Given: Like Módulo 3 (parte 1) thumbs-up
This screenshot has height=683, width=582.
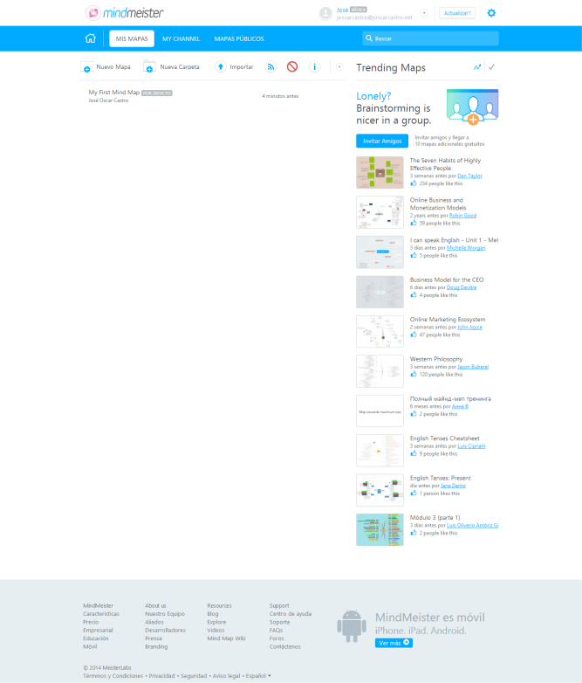Looking at the screenshot, I should tap(414, 533).
